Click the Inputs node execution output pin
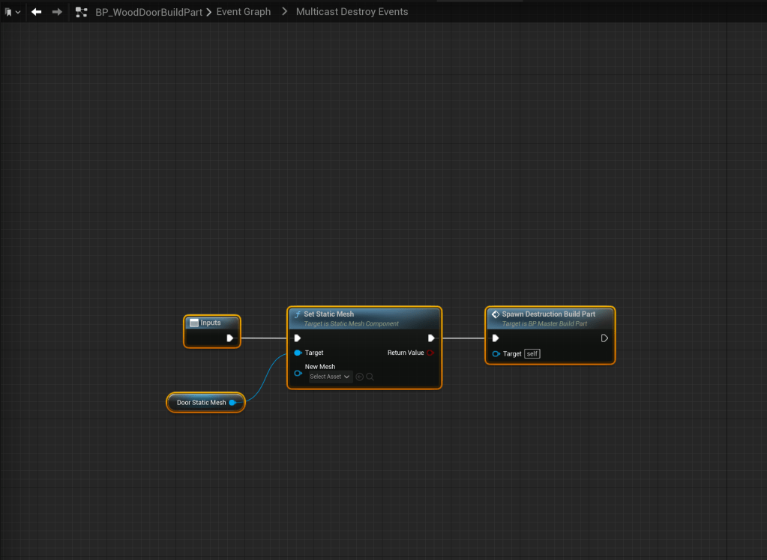 tap(230, 338)
